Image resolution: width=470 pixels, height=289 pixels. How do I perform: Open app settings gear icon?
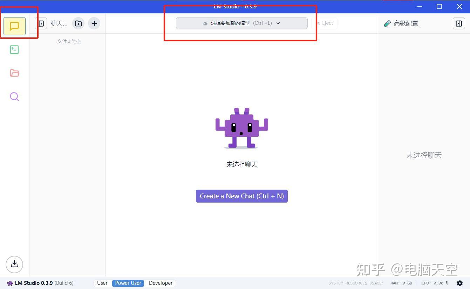460,283
